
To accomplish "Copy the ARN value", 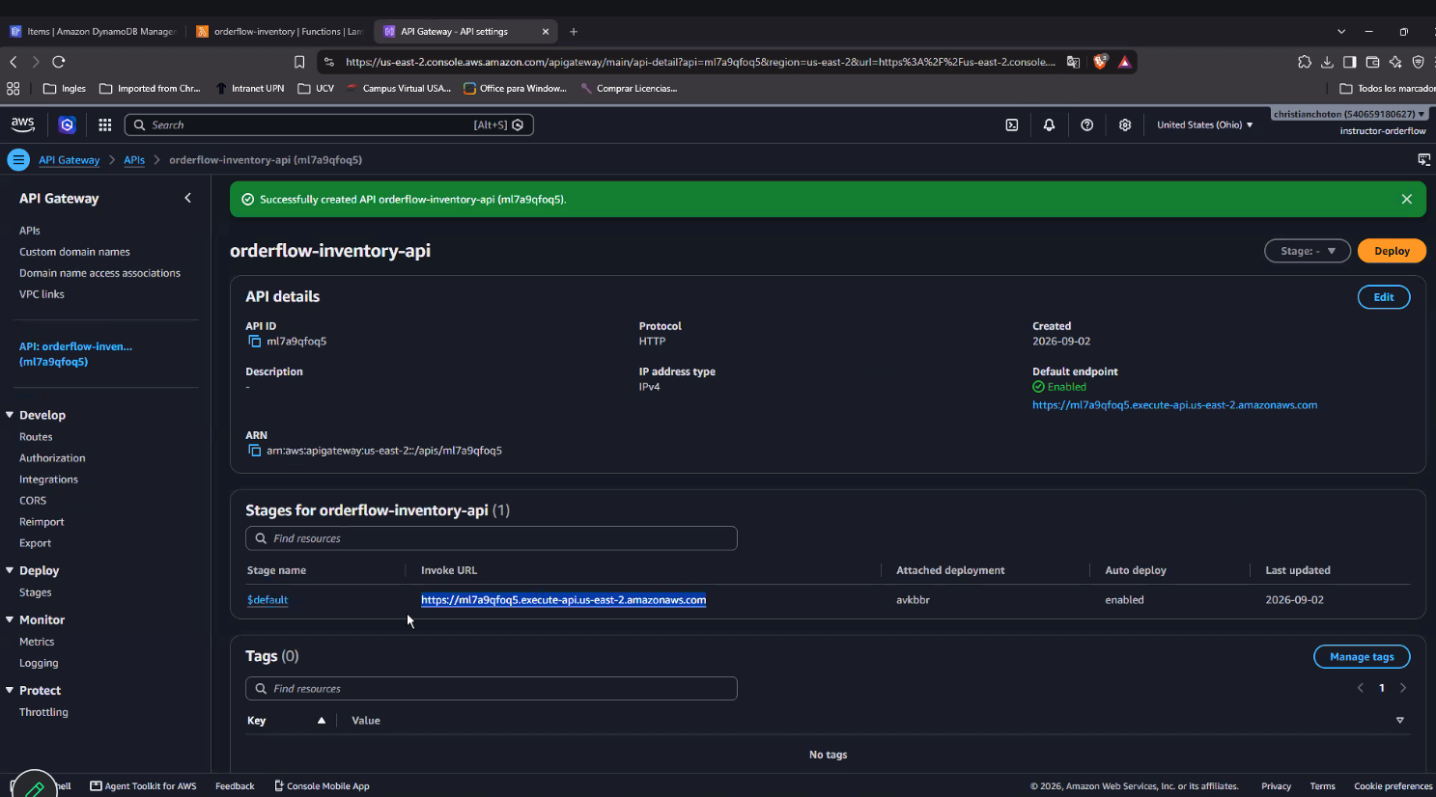I will [255, 451].
